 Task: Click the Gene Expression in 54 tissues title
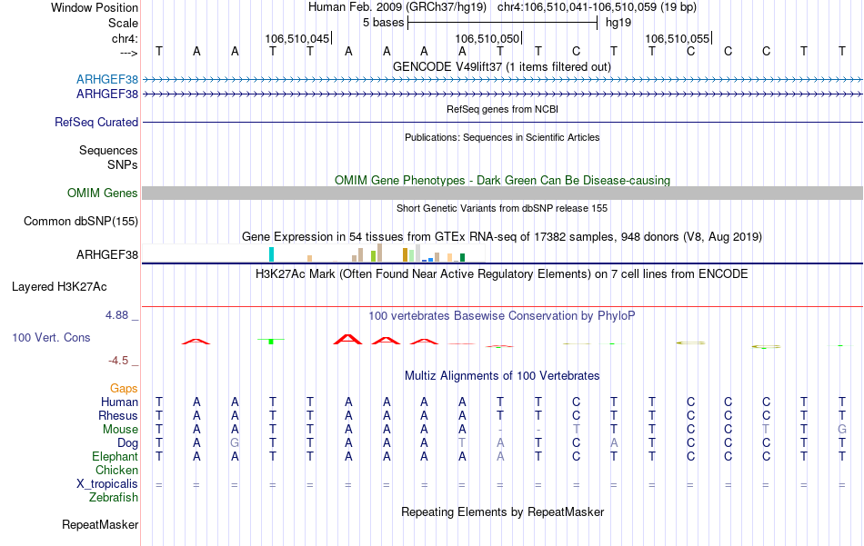pos(502,237)
